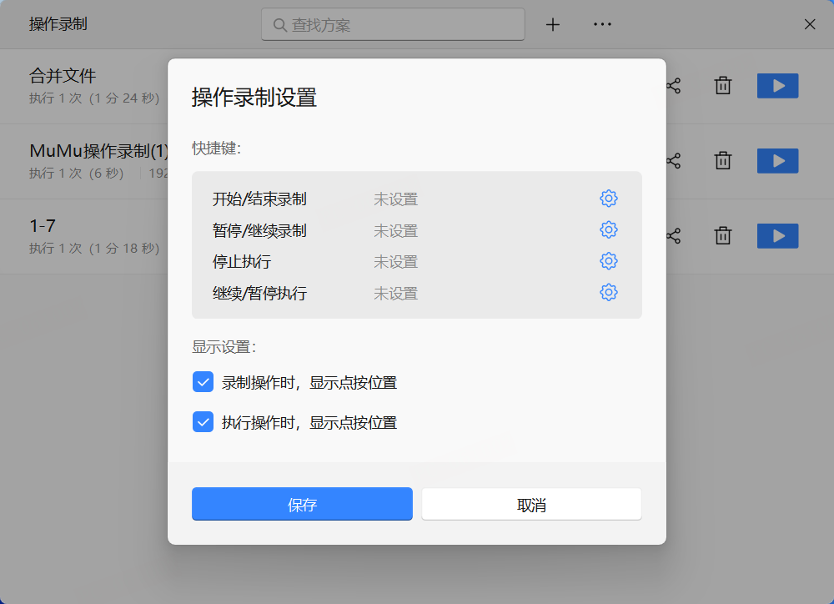The image size is (834, 604).
Task: Open the three-dots more options menu
Action: (x=602, y=25)
